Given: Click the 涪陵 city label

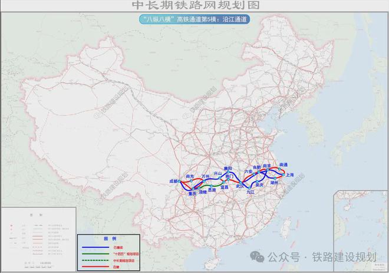Looking at the screenshot, I should [x=203, y=192].
